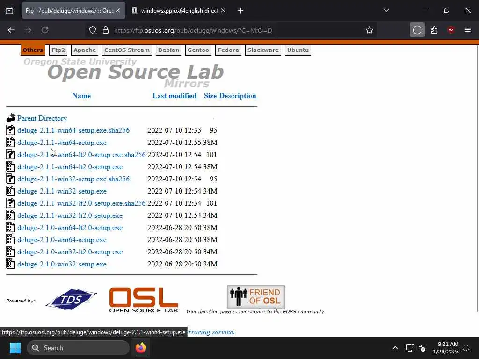Sort the listing by Description
479x359 pixels.
tap(238, 96)
